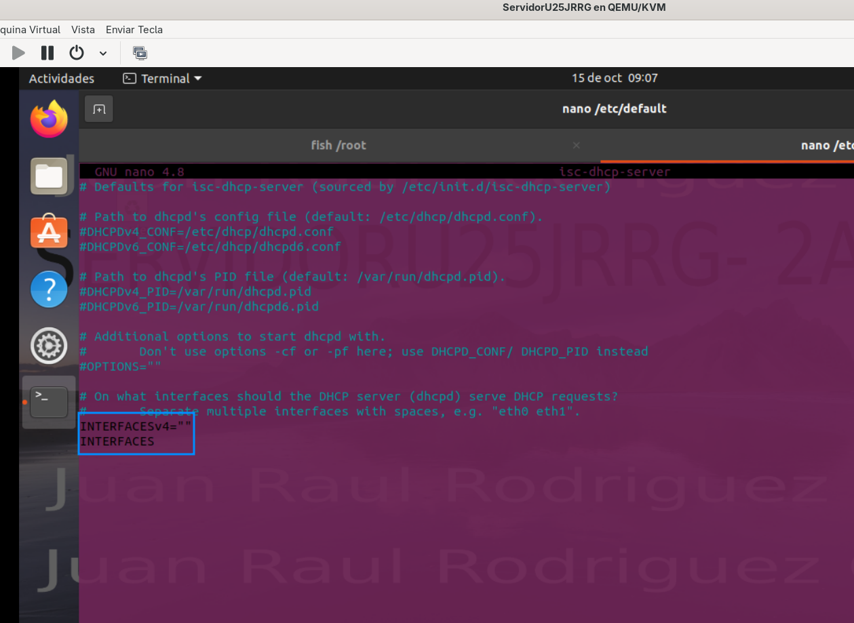Click the "Don't use options -cf" line

click(364, 352)
